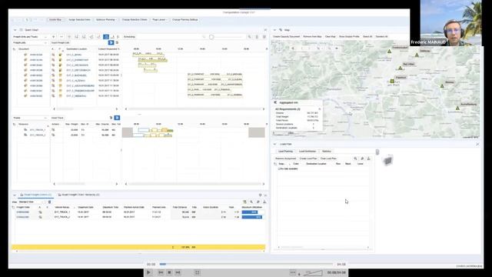Click the minus icon in Gantt chart toolbar
The height and width of the screenshot is (277, 492).
point(61,37)
